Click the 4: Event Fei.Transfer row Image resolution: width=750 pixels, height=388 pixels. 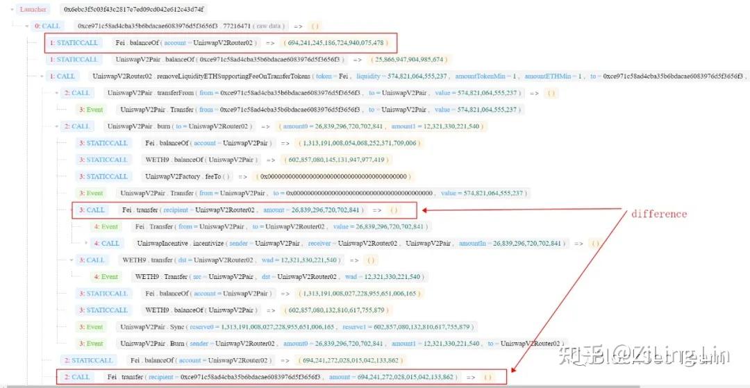pyautogui.click(x=260, y=226)
